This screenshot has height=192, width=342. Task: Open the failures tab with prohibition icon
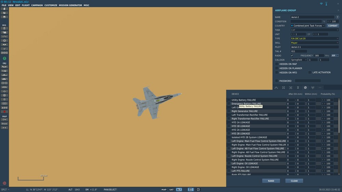(x=305, y=87)
